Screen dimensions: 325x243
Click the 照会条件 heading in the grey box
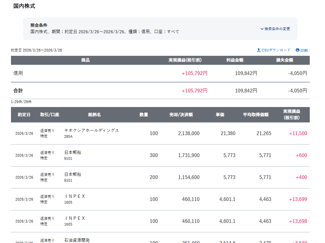39,25
